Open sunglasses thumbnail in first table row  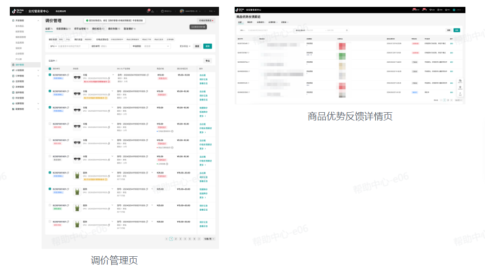[77, 77]
